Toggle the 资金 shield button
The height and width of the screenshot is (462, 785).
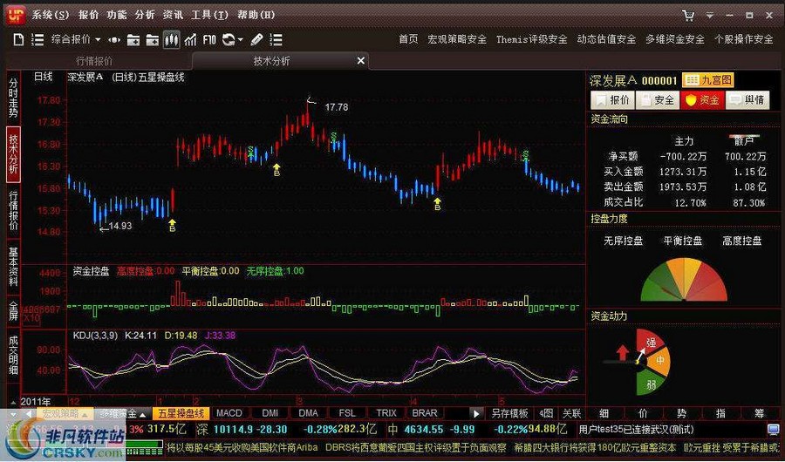coord(702,100)
